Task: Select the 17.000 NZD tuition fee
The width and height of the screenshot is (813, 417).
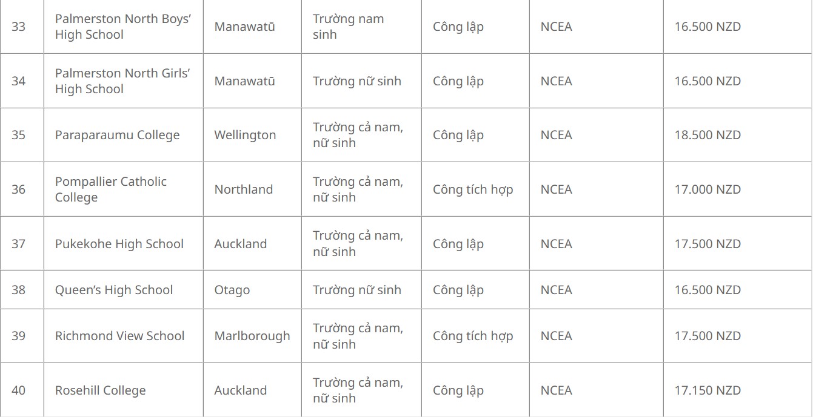Action: coord(708,189)
